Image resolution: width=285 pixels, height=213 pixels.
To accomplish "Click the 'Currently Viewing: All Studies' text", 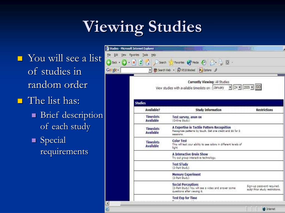I will pyautogui.click(x=208, y=82).
